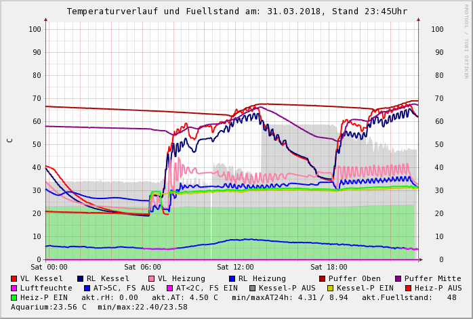Screen dimensions: 473x319
Task: Click the 'Sat 06:00' x-axis label
Action: click(x=142, y=267)
